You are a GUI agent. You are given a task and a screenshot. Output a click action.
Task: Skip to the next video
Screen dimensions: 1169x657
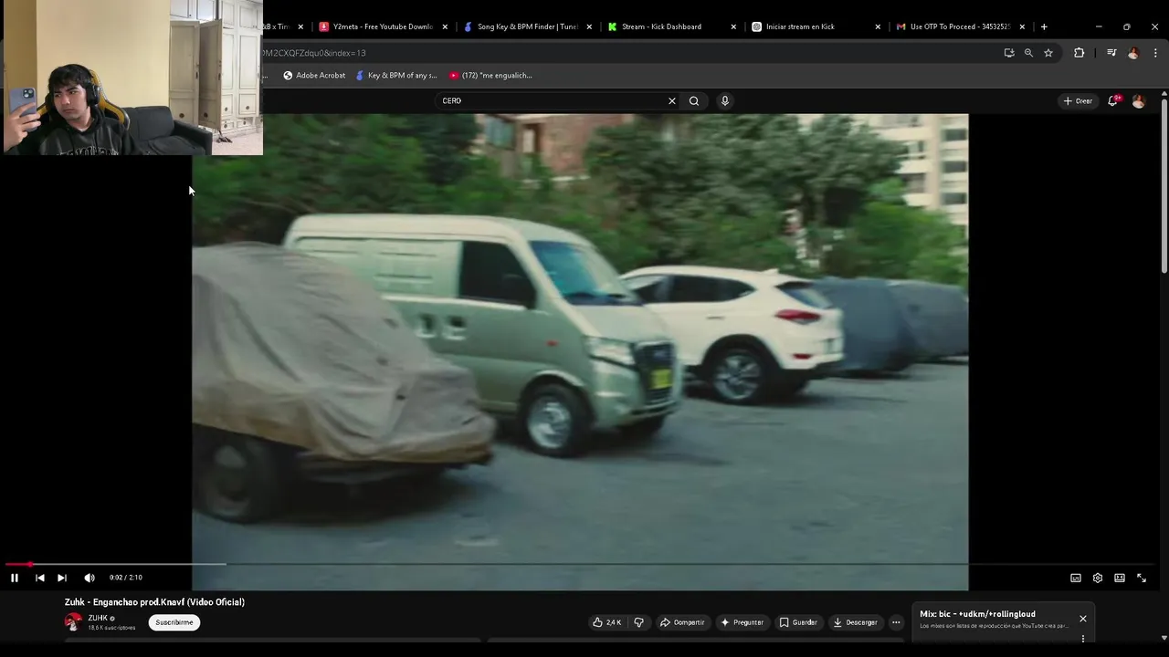click(x=62, y=578)
